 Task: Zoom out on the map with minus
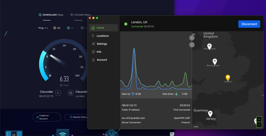click(259, 125)
